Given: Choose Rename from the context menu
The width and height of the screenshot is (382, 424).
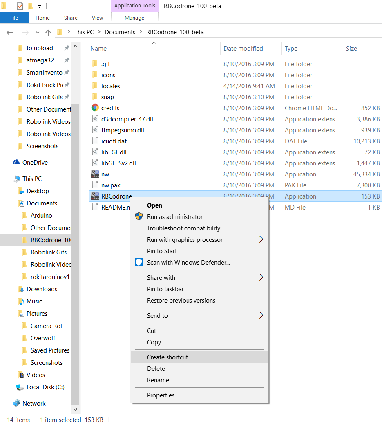Looking at the screenshot, I should point(199,380).
